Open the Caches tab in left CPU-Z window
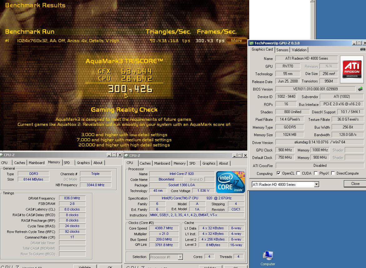This screenshot has height=268, width=366. [20, 163]
